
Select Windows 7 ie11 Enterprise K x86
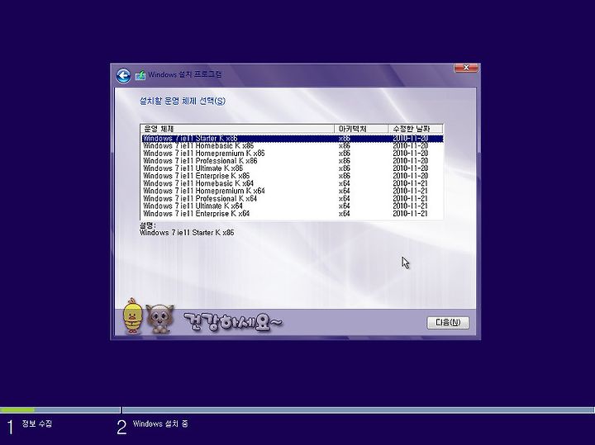click(x=293, y=176)
